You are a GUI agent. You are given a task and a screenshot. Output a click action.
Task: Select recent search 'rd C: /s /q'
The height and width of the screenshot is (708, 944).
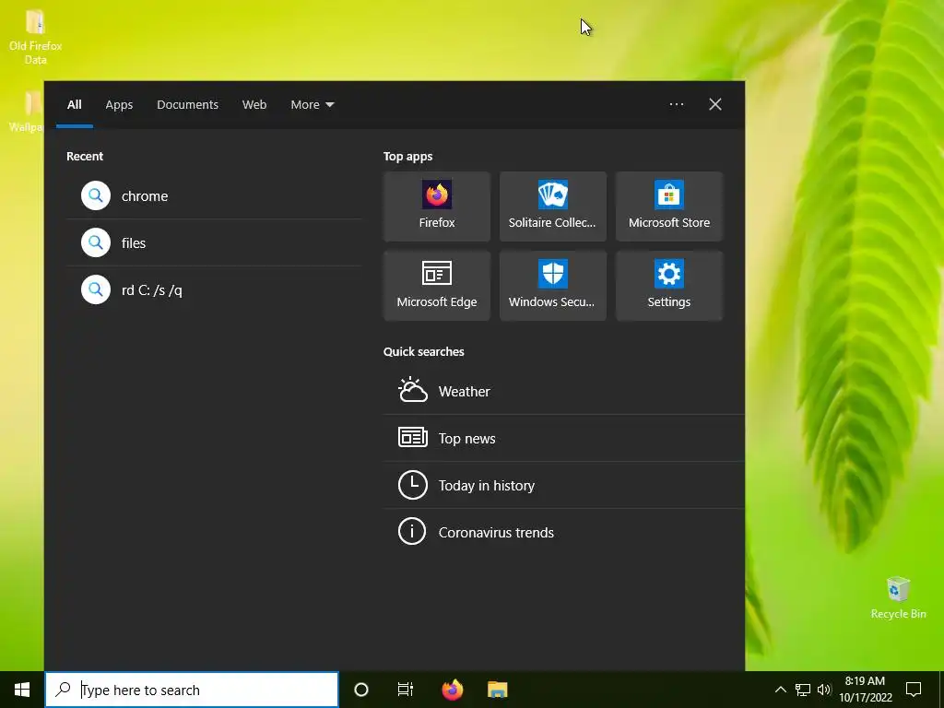214,289
